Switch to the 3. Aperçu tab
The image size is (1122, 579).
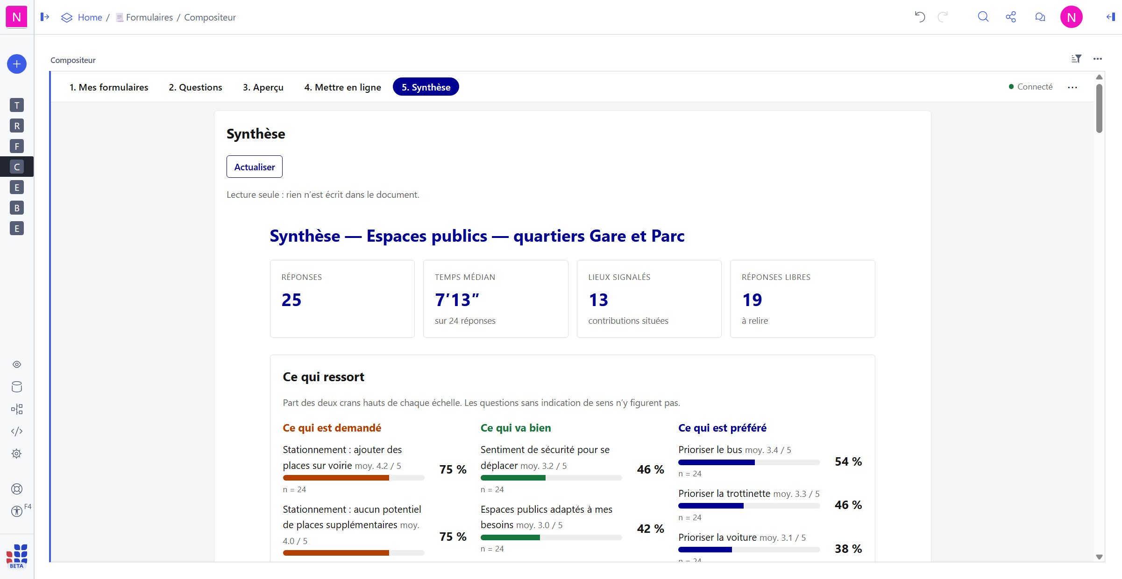point(263,87)
